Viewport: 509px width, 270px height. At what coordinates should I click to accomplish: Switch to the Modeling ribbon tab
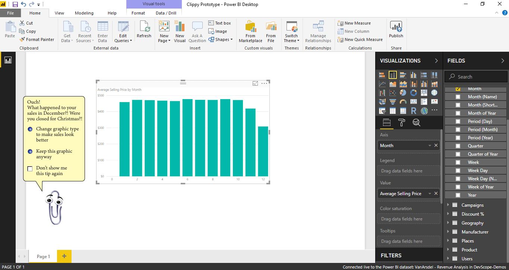[x=84, y=13]
